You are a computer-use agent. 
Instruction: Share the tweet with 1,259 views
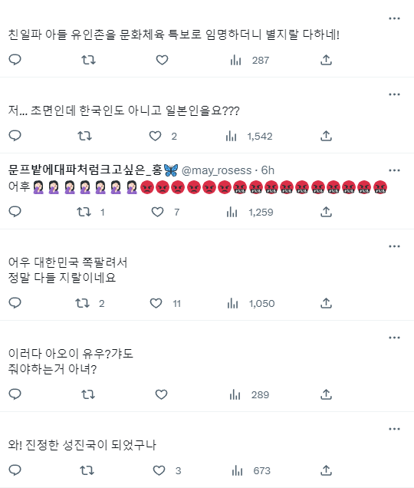tap(326, 212)
